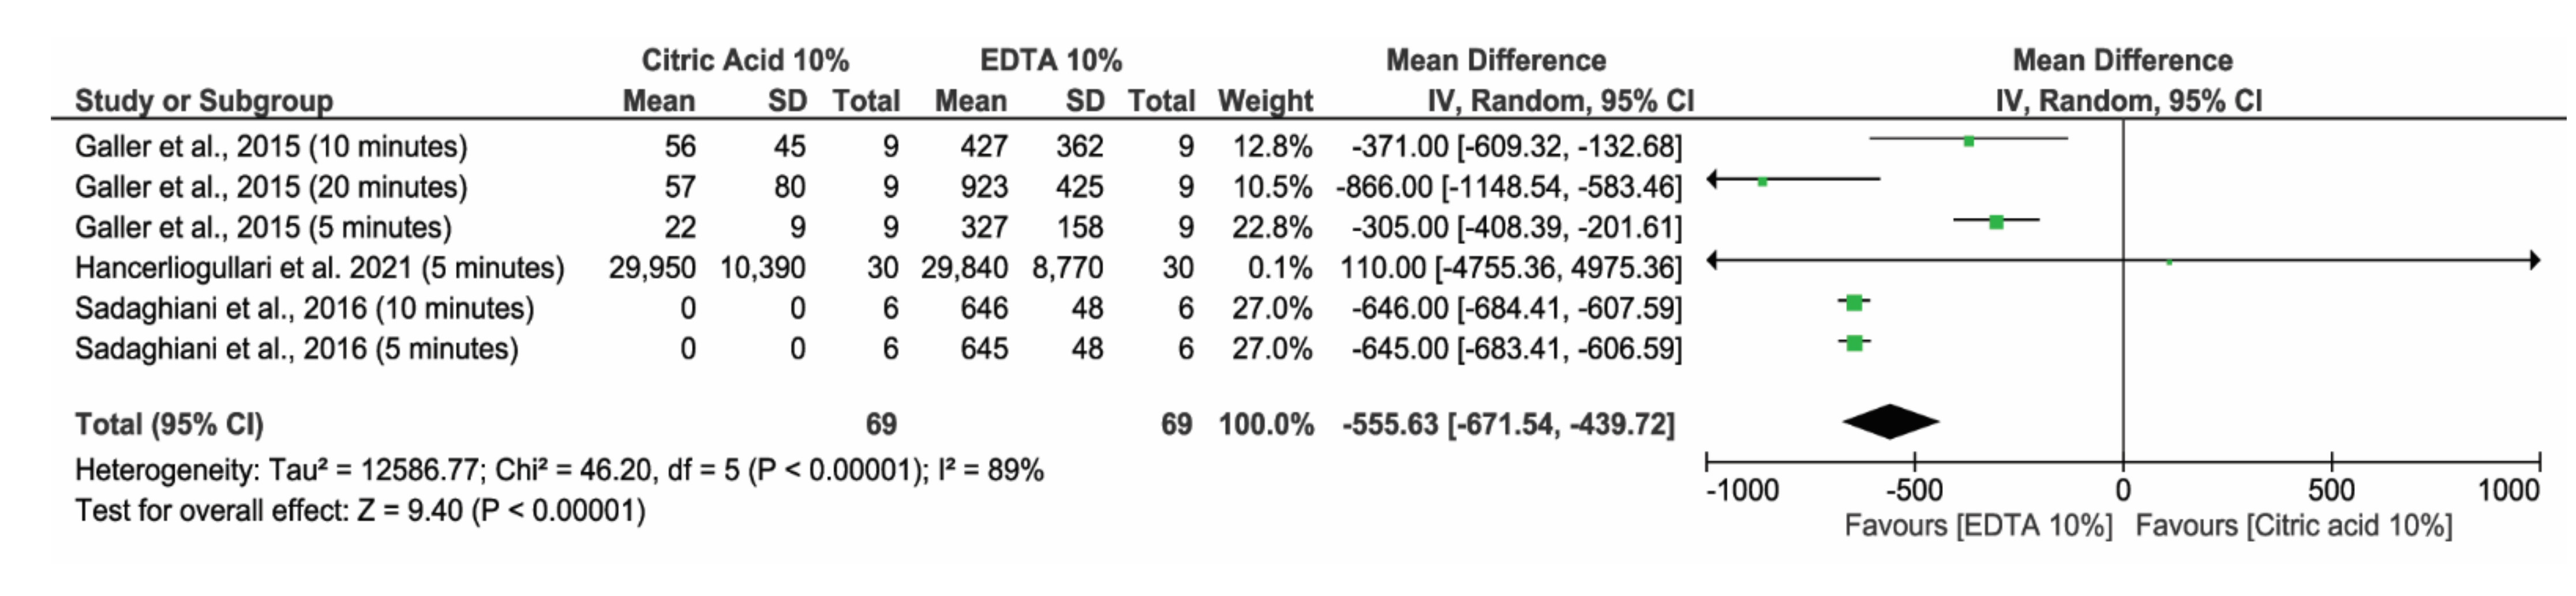The width and height of the screenshot is (2576, 596).
Task: Click the green square for Sadaghiani 5 minutes
Action: (1854, 343)
